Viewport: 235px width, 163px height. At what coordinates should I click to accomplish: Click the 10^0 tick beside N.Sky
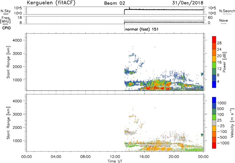pos(18,13)
